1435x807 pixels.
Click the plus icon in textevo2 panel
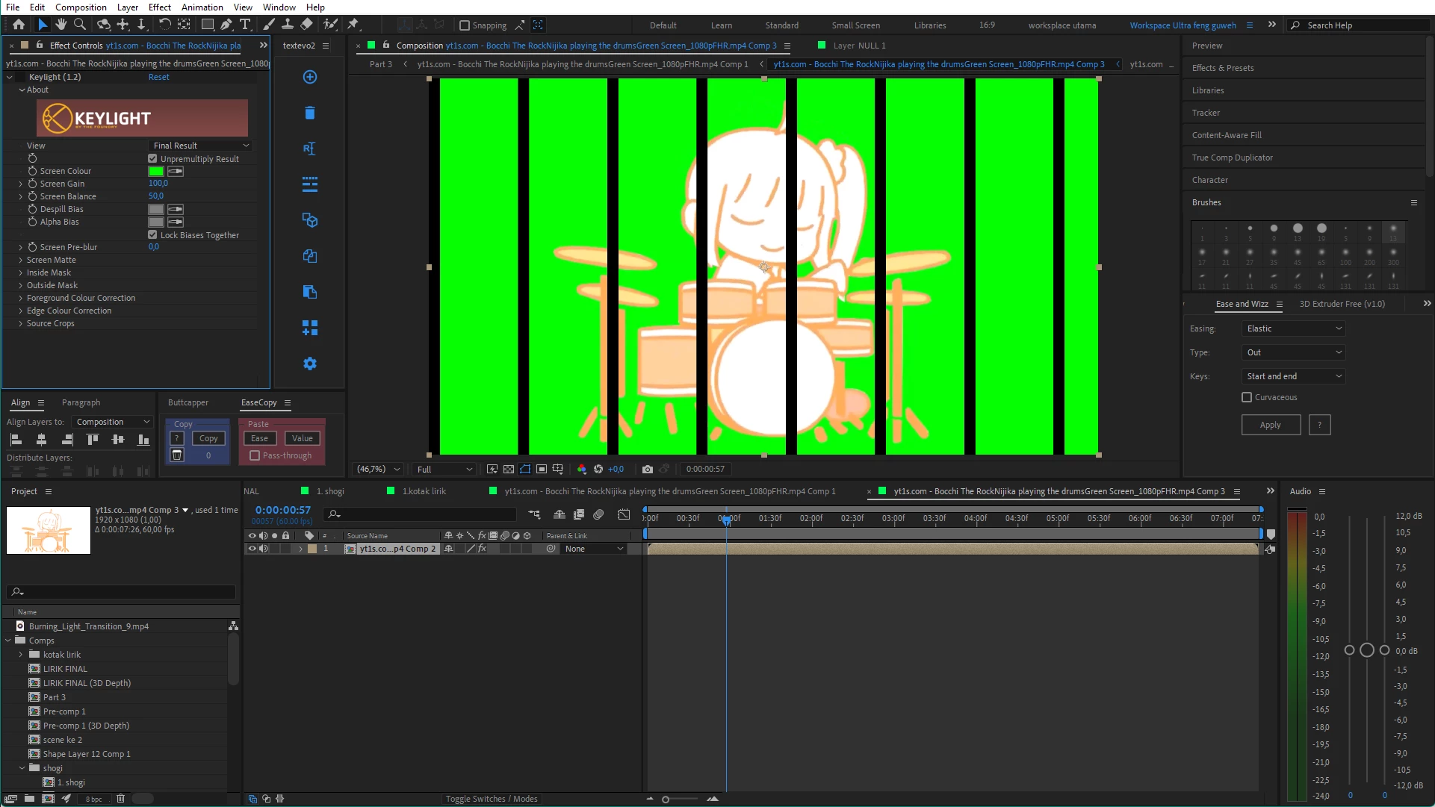point(310,77)
